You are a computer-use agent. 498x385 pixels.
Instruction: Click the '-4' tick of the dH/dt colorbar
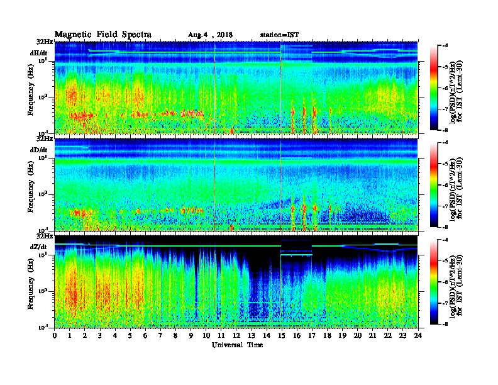(x=445, y=46)
